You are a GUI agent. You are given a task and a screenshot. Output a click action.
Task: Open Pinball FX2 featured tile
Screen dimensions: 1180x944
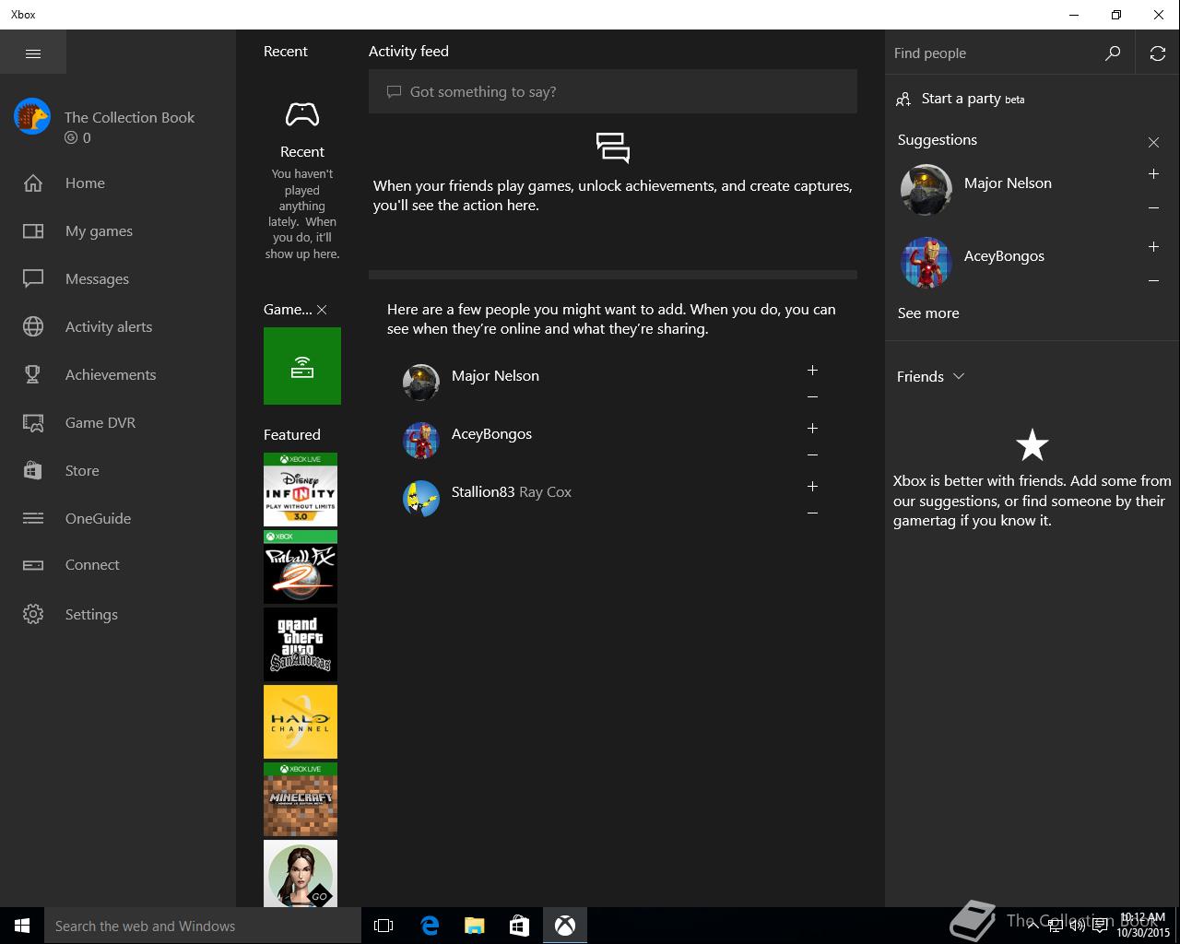coord(301,567)
